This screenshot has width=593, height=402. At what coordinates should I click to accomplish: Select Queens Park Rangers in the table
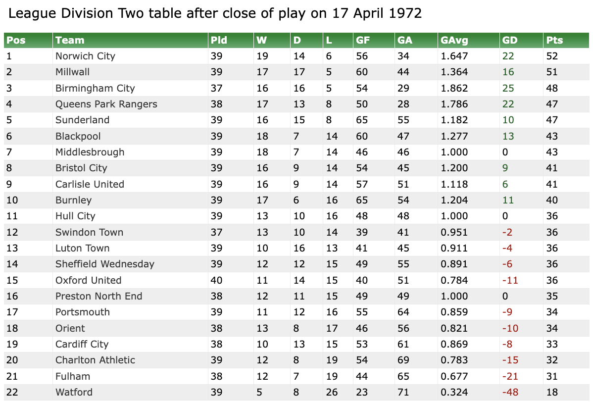coord(106,104)
